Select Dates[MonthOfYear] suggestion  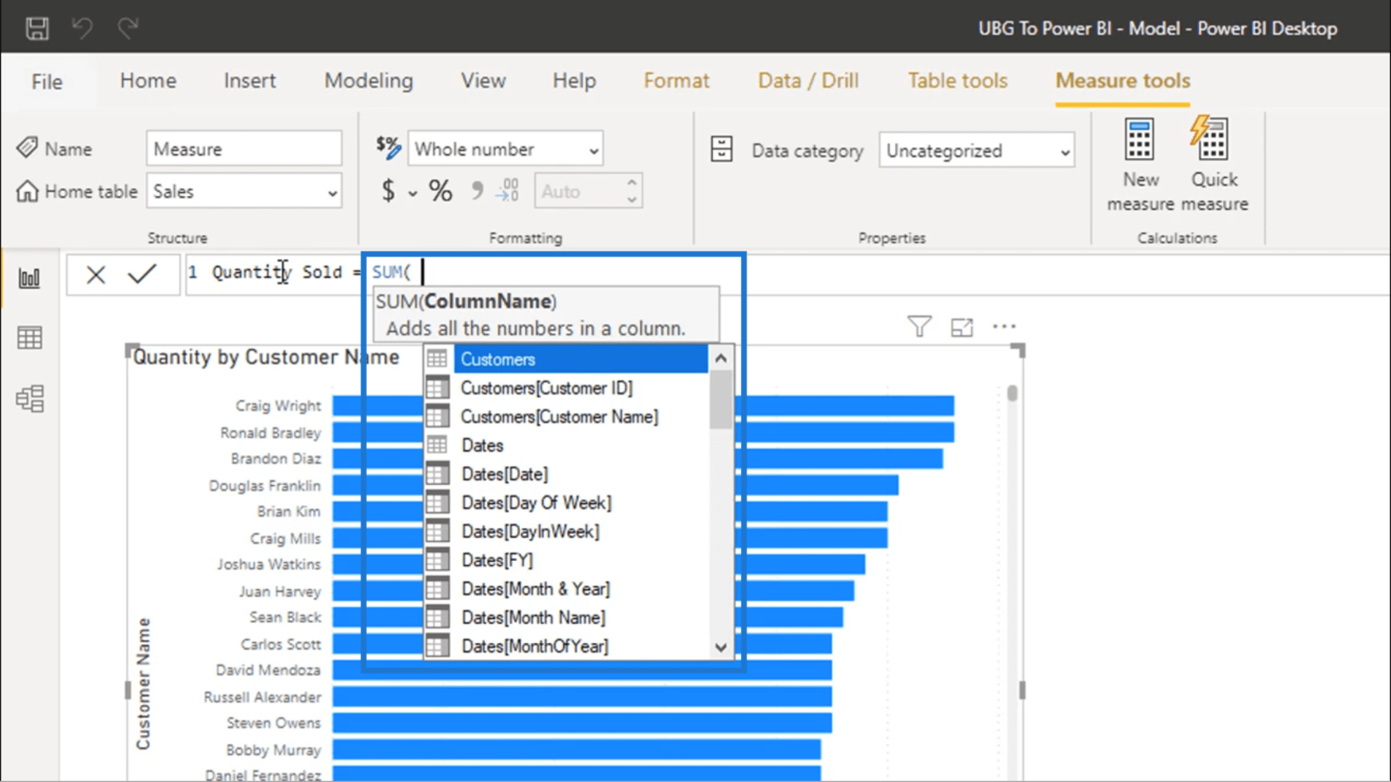566,646
